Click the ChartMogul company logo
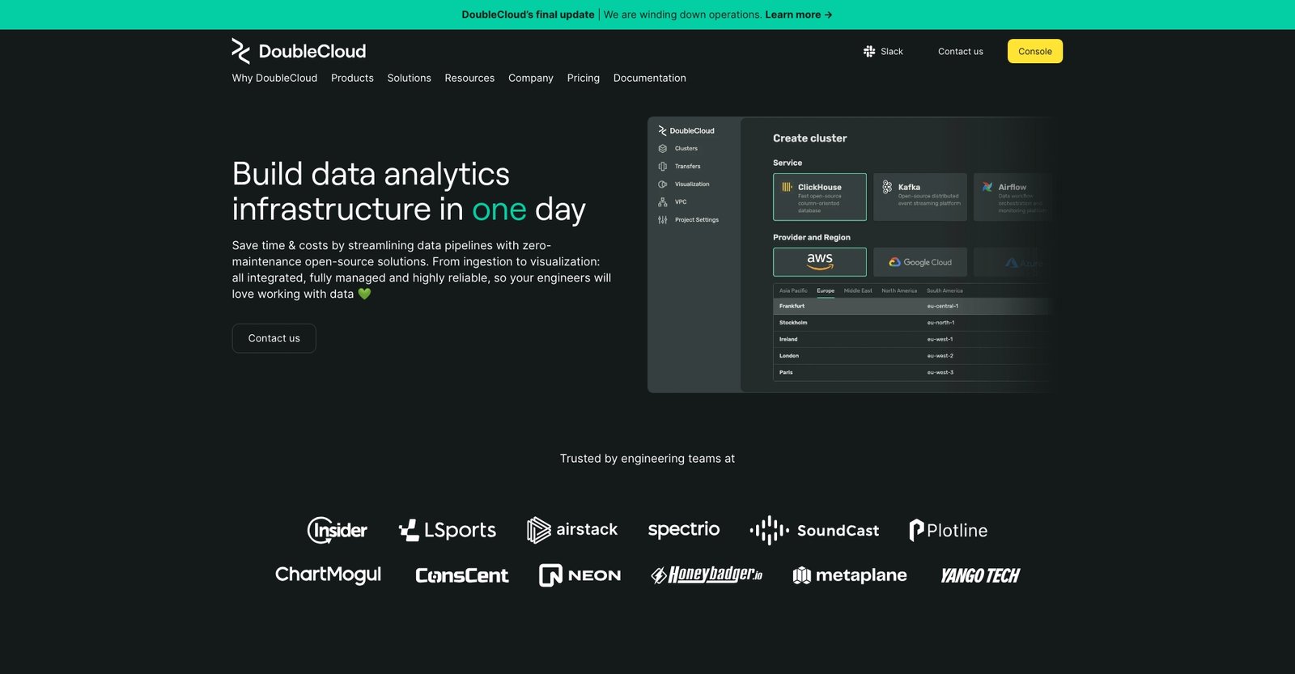This screenshot has width=1295, height=674. 328,574
